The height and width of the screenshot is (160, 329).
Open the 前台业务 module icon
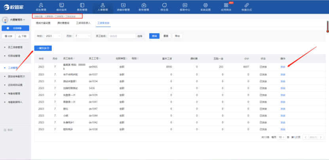(x=61, y=6)
